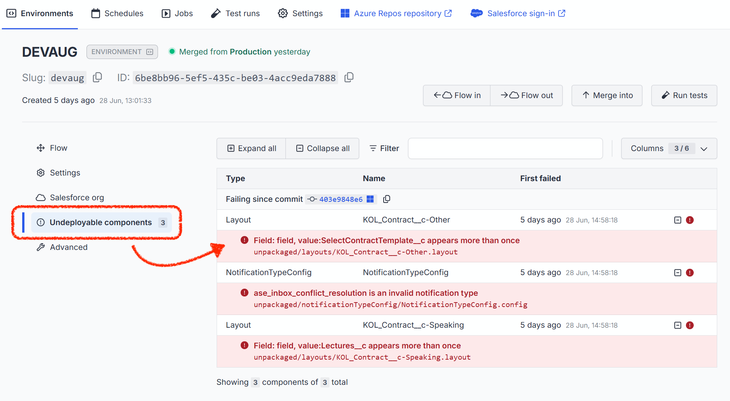Click the Lectures__c error message
Screen dimensions: 730x401
point(357,346)
